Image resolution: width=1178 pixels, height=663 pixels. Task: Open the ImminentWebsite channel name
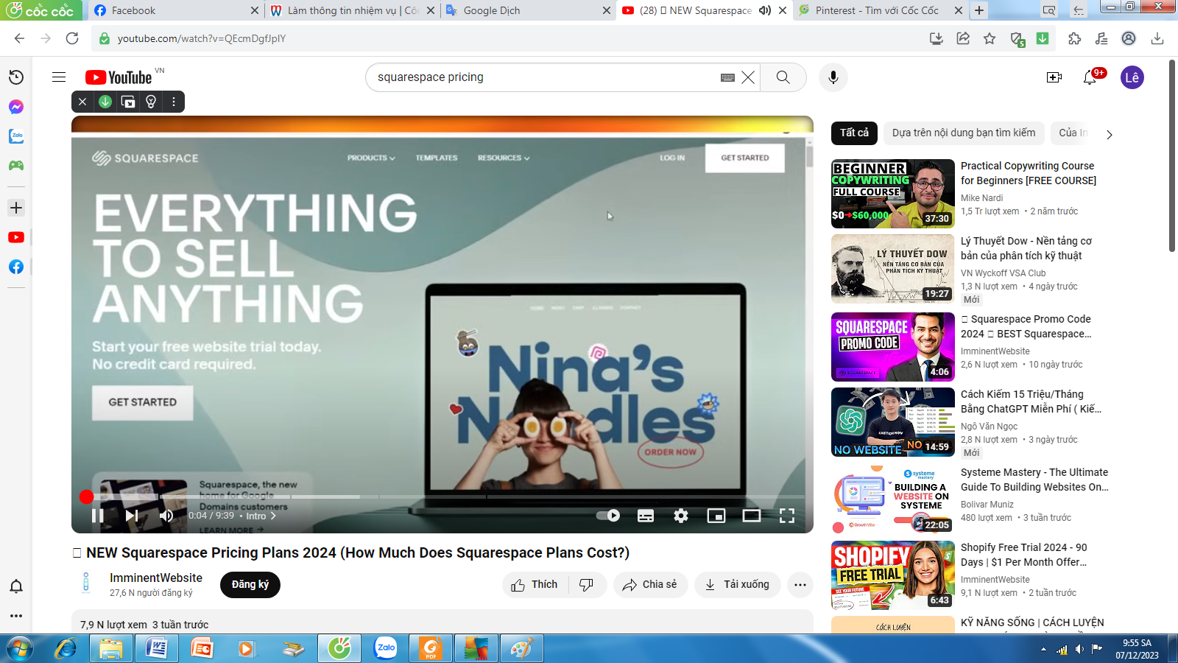click(156, 578)
